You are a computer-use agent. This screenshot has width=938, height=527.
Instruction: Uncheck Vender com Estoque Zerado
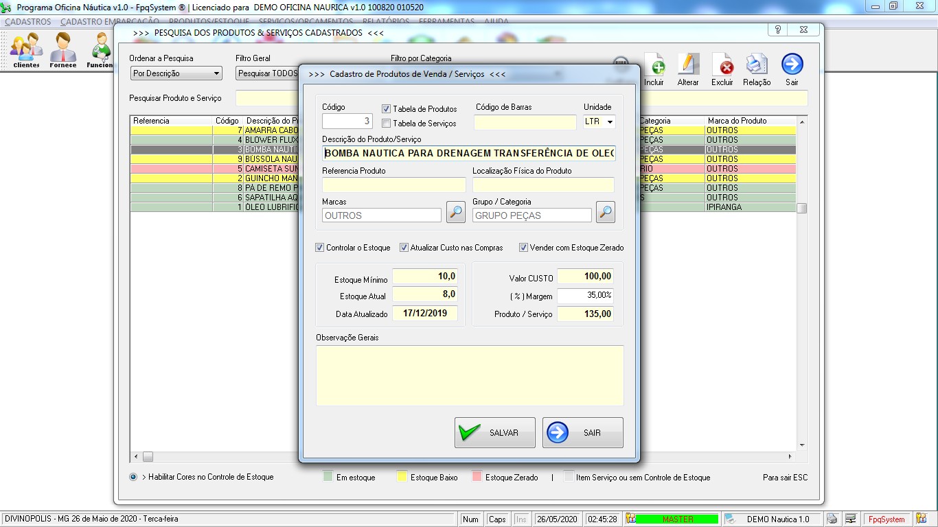coord(523,248)
